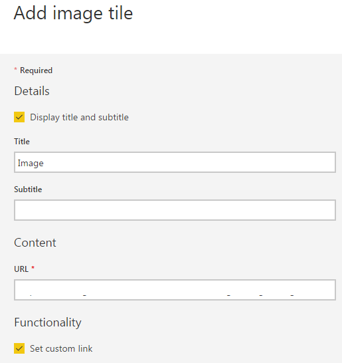Screen dimensions: 342x363
Task: Click the word 'Image' in the Title box
Action: [x=31, y=163]
